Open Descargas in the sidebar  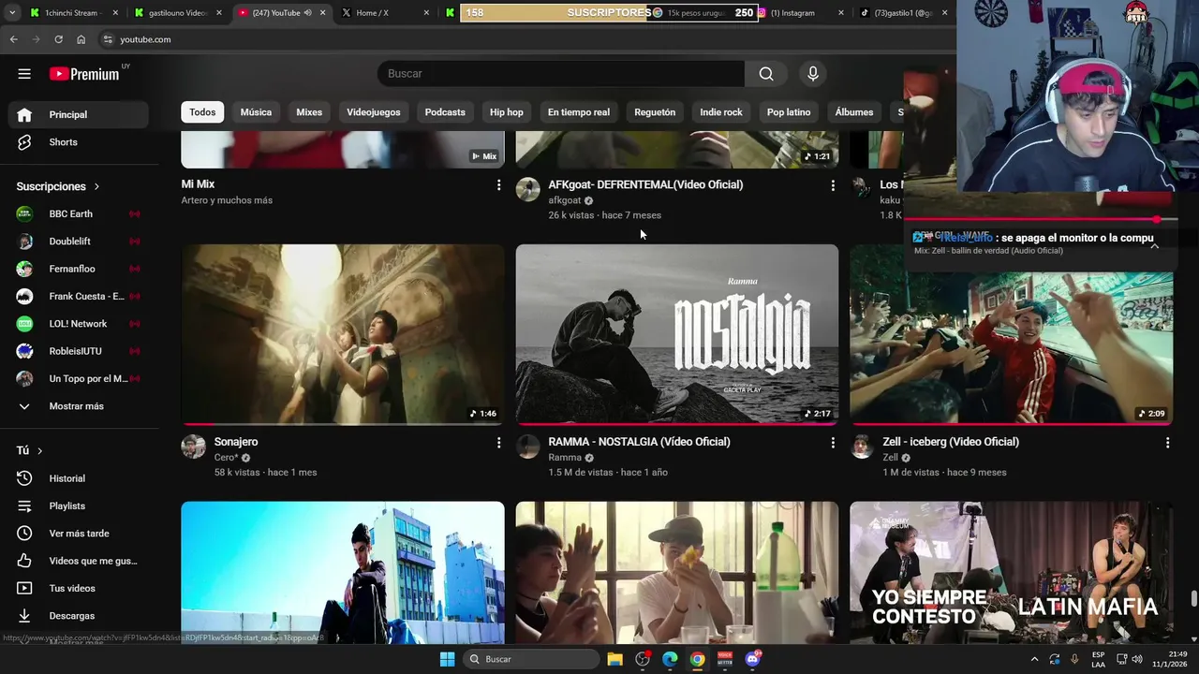(79, 616)
